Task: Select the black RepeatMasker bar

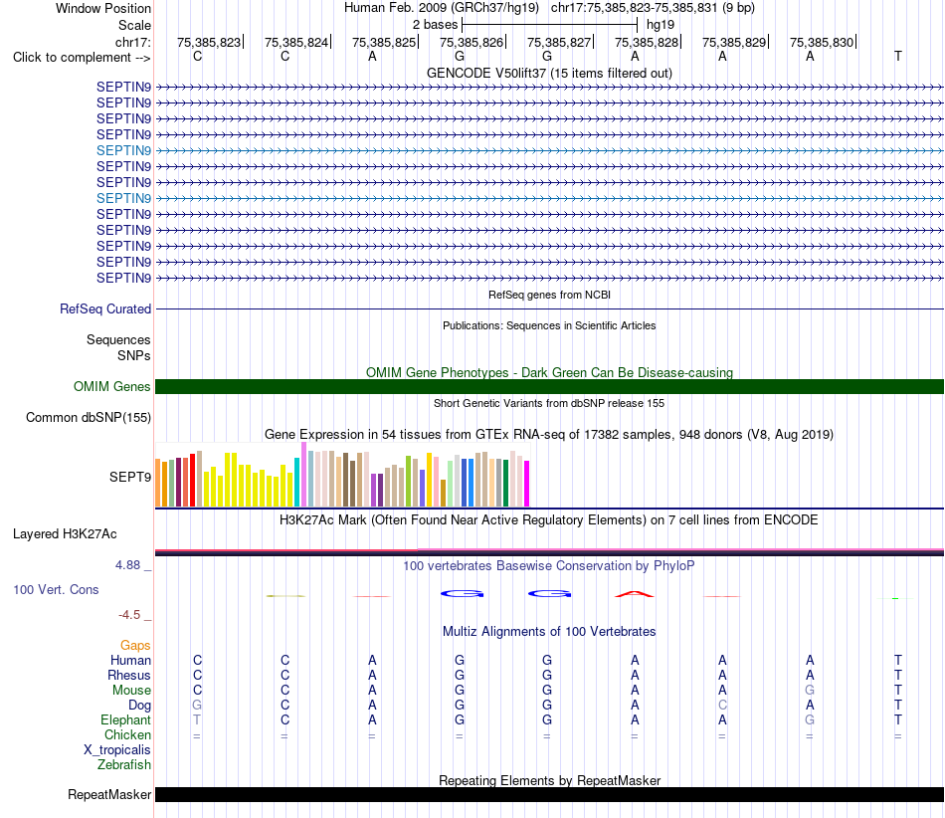Action: tap(549, 794)
